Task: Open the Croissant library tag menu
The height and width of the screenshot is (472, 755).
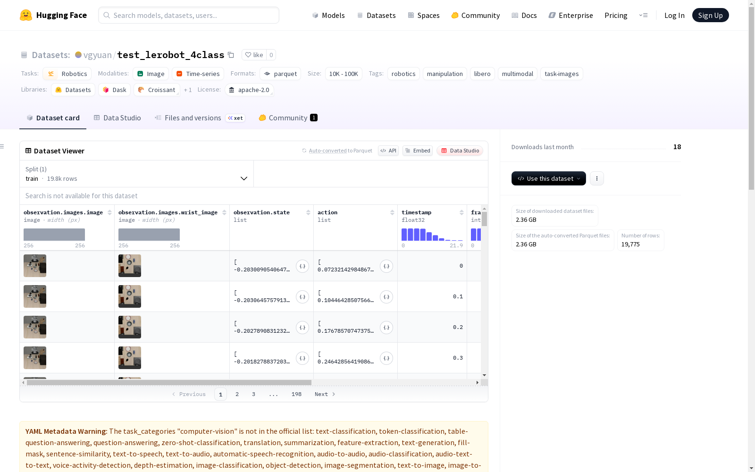Action: (157, 90)
